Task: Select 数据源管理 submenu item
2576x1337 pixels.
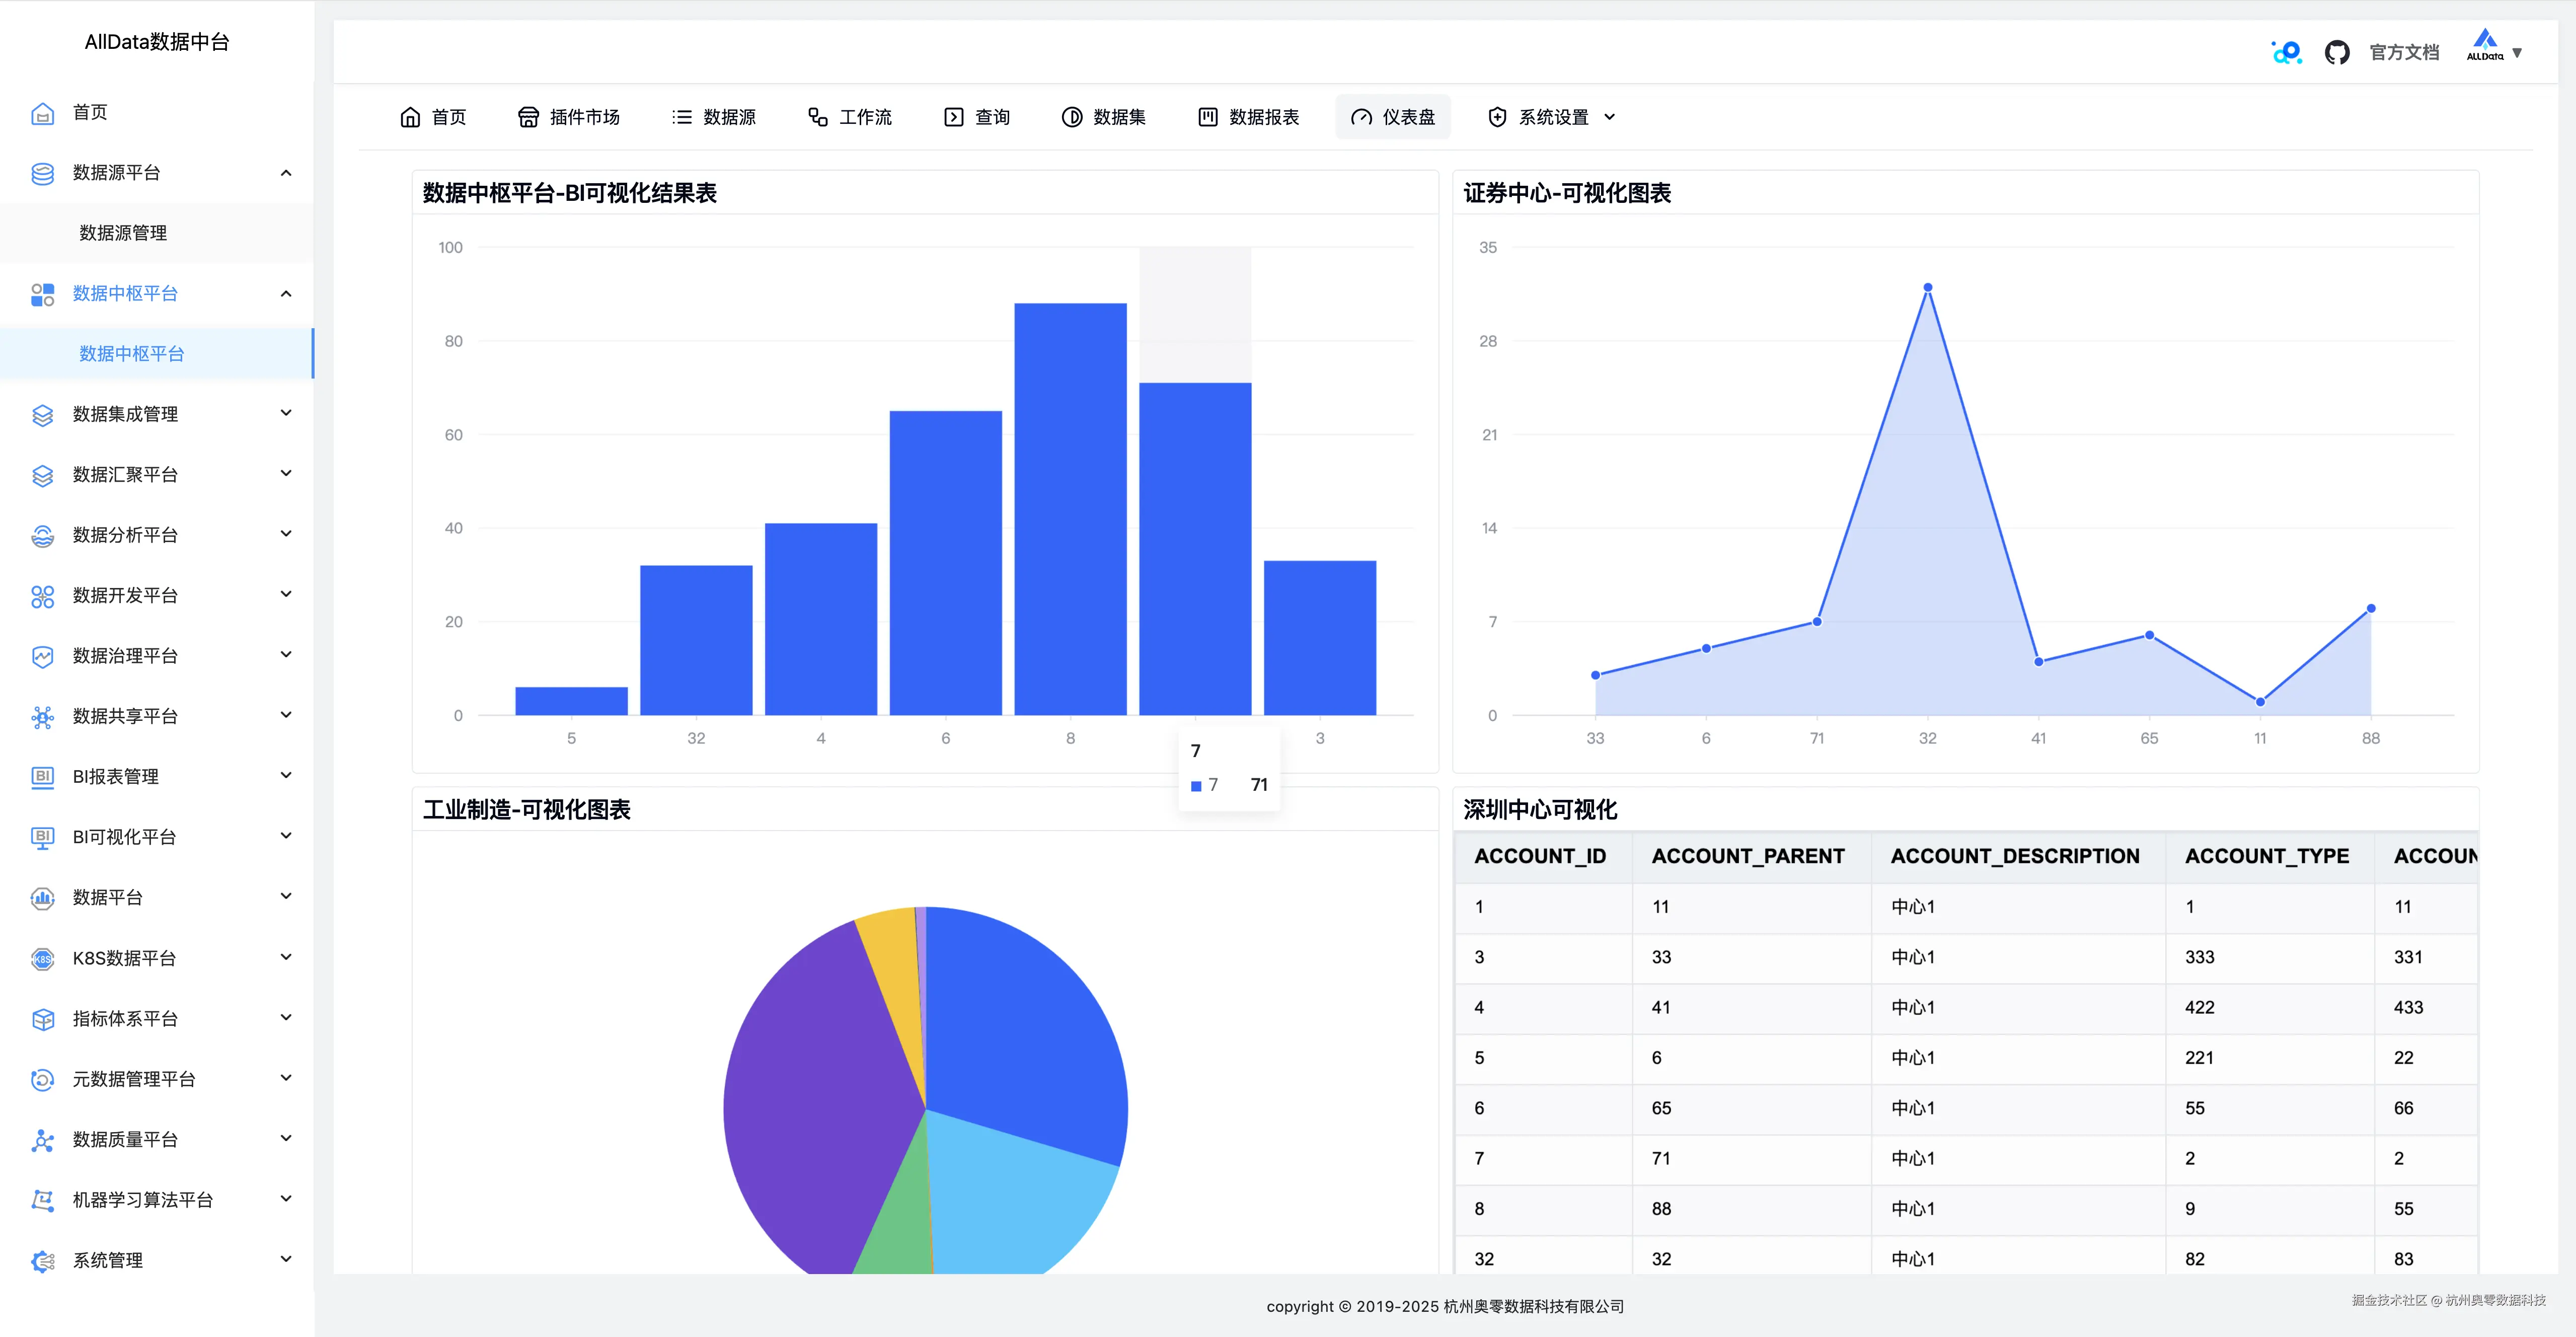Action: tap(123, 233)
